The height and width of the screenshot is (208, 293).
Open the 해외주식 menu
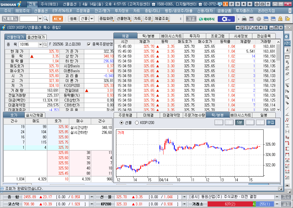(22, 11)
